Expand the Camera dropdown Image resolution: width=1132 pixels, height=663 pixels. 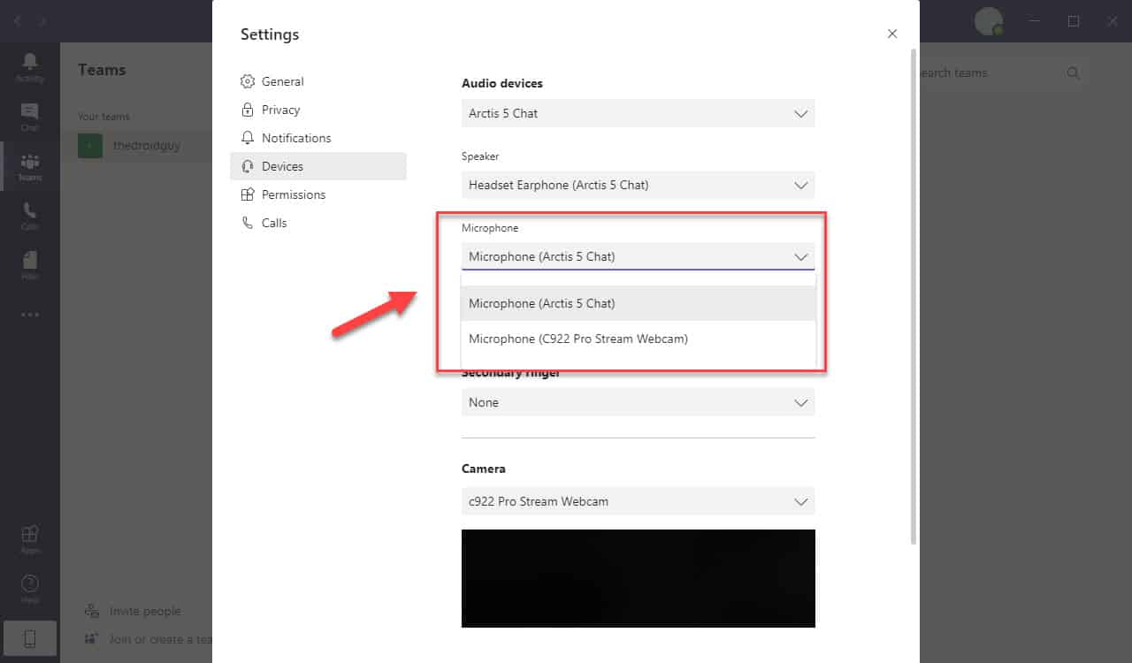click(x=638, y=501)
